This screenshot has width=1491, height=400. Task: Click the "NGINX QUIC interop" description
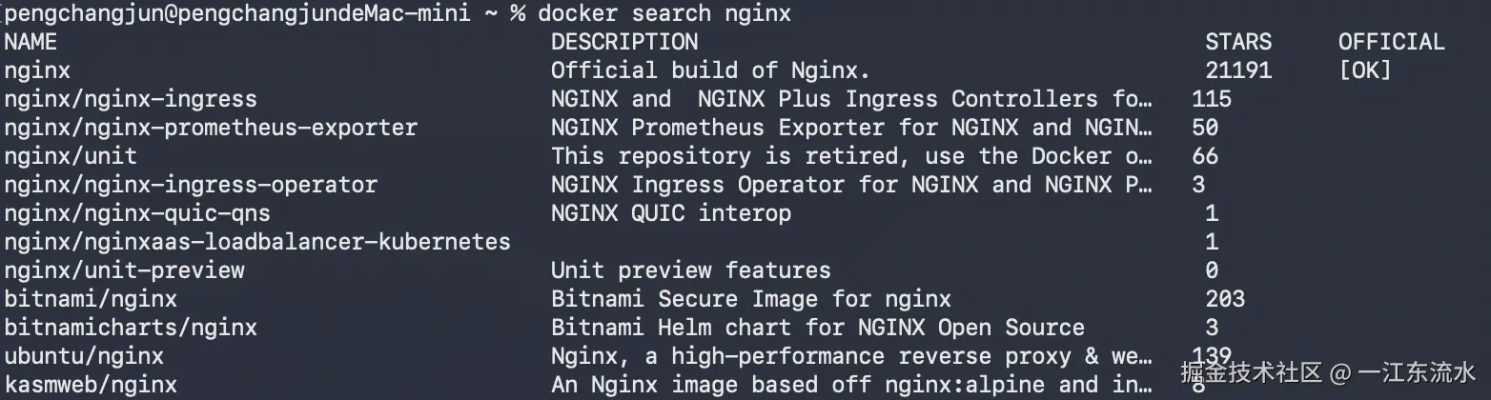[670, 213]
